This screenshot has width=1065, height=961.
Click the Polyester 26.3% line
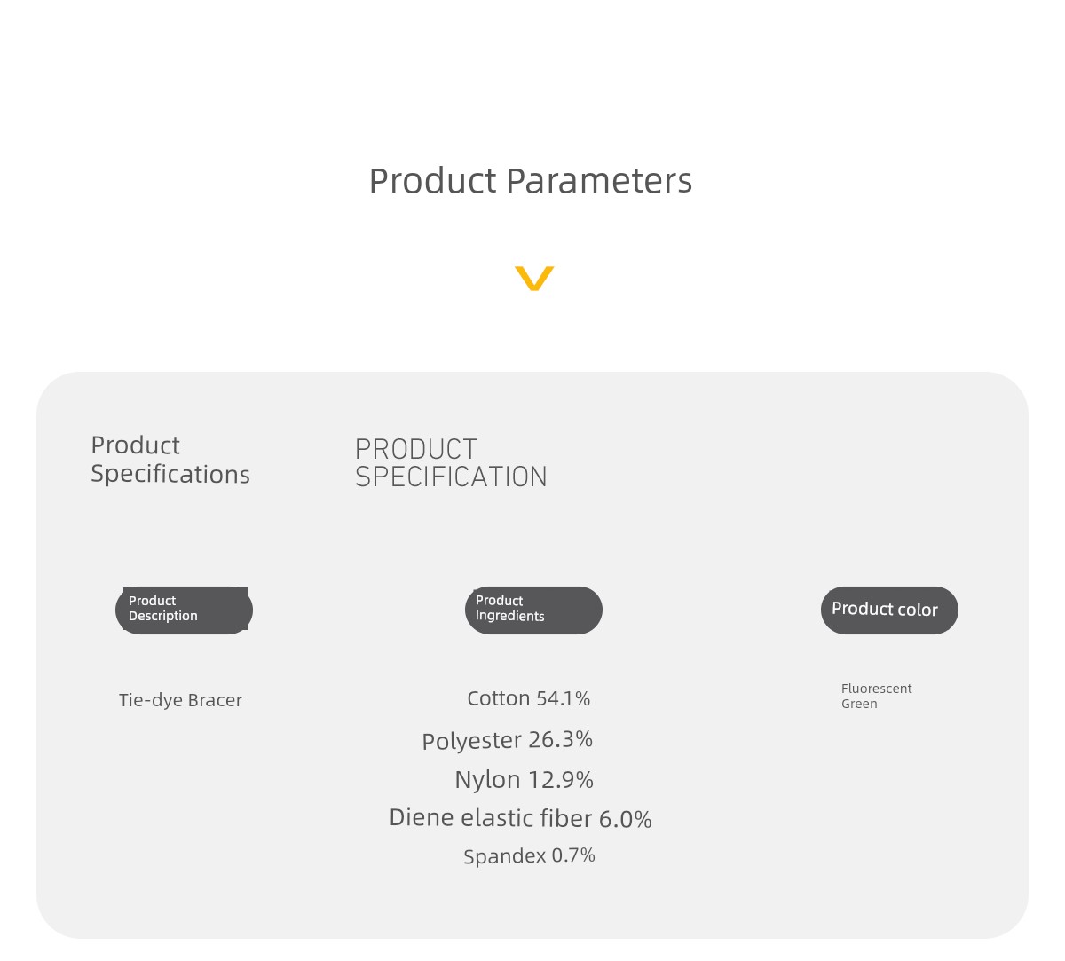click(508, 740)
